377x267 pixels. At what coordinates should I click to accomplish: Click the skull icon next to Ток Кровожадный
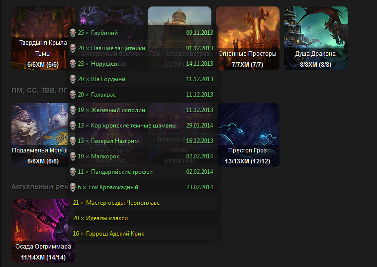[x=73, y=187]
